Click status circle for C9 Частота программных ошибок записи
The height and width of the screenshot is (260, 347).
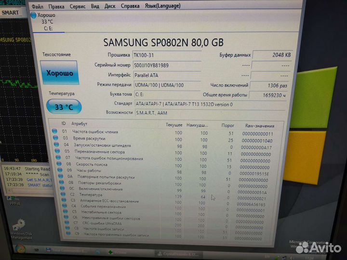(x=68, y=233)
